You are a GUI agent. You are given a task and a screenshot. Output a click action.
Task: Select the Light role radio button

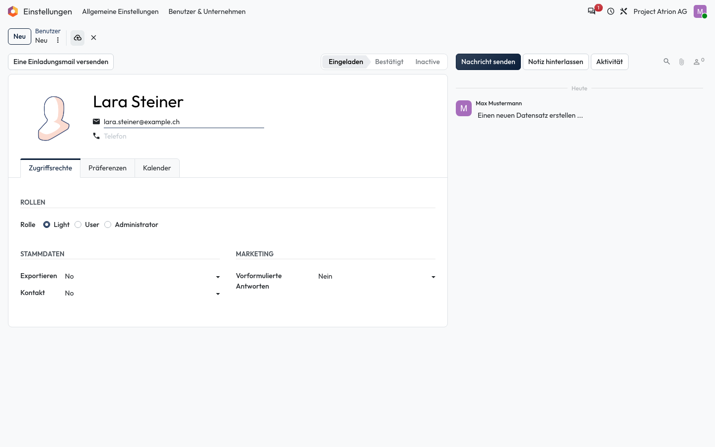click(x=47, y=224)
